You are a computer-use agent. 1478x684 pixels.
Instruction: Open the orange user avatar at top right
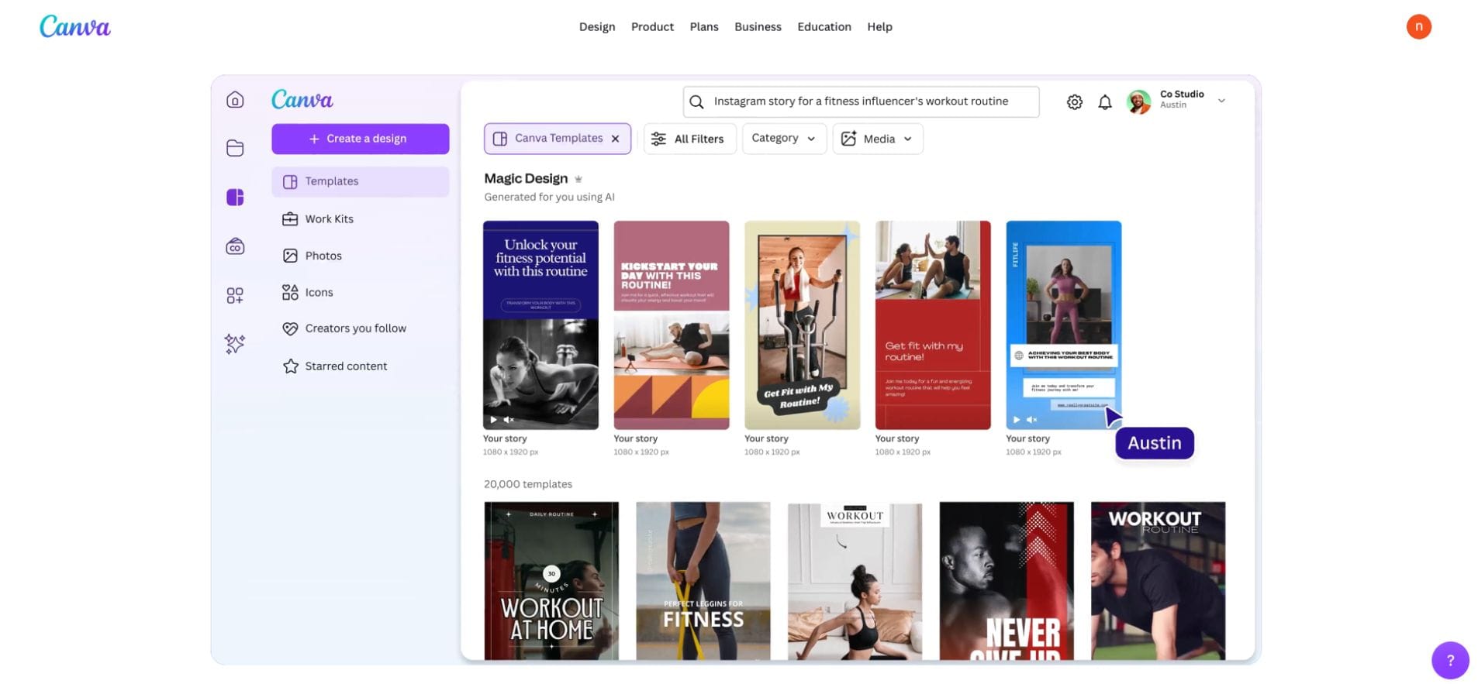(x=1418, y=26)
